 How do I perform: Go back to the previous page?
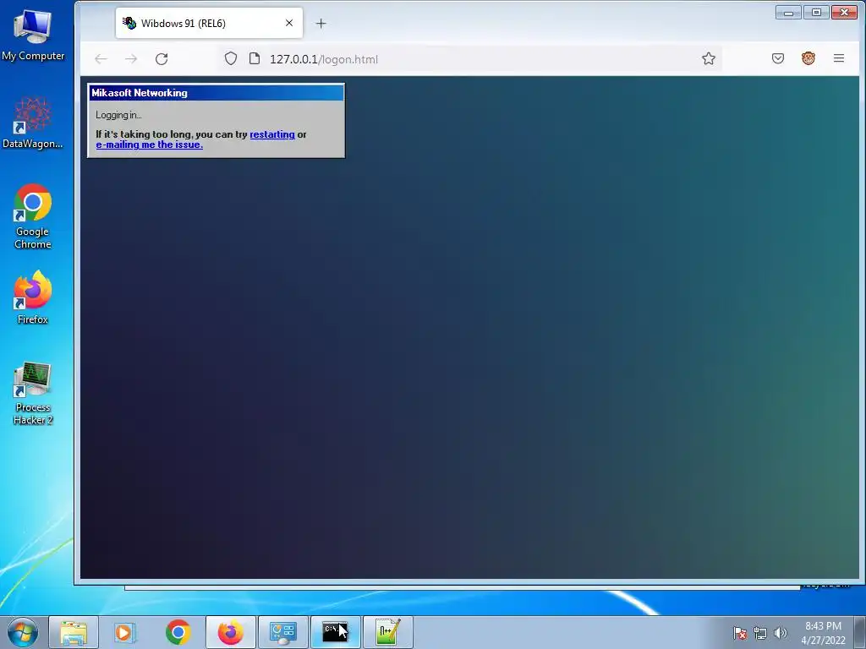(101, 59)
